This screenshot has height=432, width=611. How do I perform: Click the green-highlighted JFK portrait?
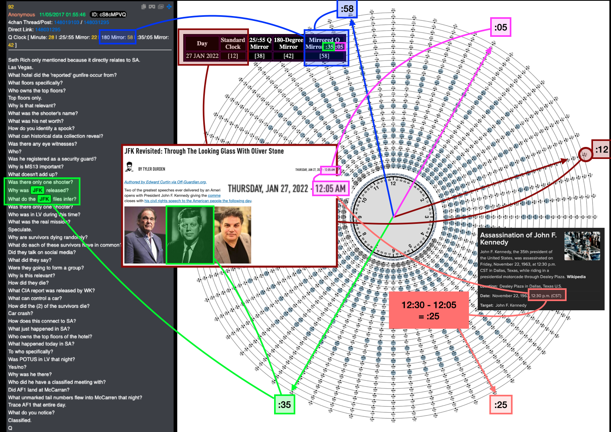190,235
